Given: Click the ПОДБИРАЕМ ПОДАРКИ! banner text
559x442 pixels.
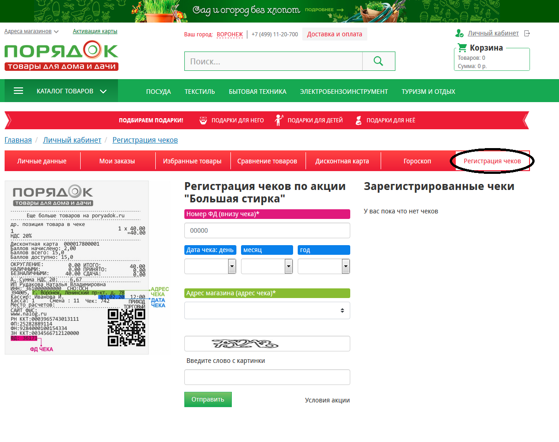Looking at the screenshot, I should pyautogui.click(x=151, y=121).
